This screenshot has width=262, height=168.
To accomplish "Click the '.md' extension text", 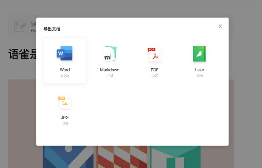I will pyautogui.click(x=110, y=75).
